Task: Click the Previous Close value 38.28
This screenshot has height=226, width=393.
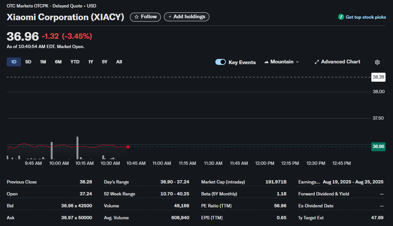Action: point(86,182)
